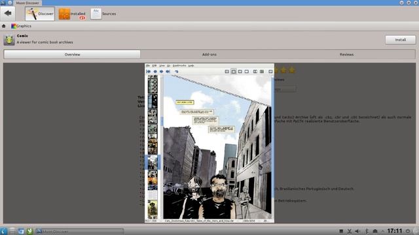Open the clipboard scissors tray icon
419x235 pixels.
point(349,231)
